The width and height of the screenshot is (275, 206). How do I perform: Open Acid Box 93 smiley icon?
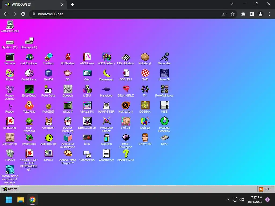point(48,138)
